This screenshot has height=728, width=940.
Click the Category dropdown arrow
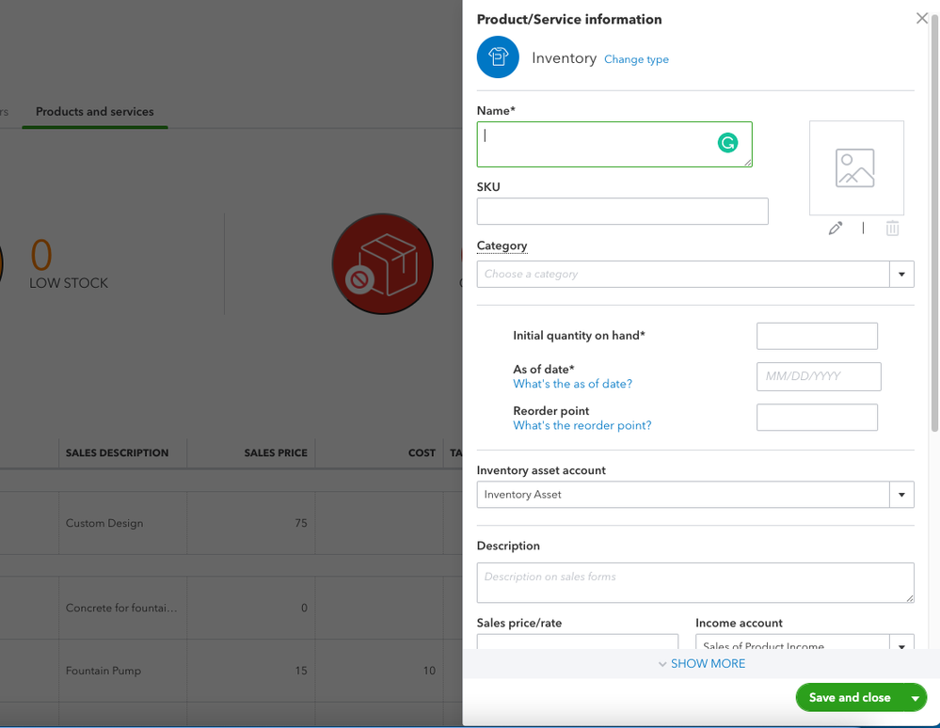901,274
